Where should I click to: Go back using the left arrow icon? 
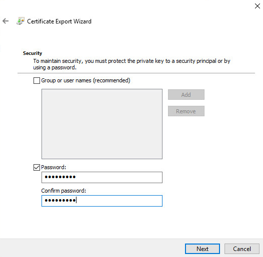5,21
